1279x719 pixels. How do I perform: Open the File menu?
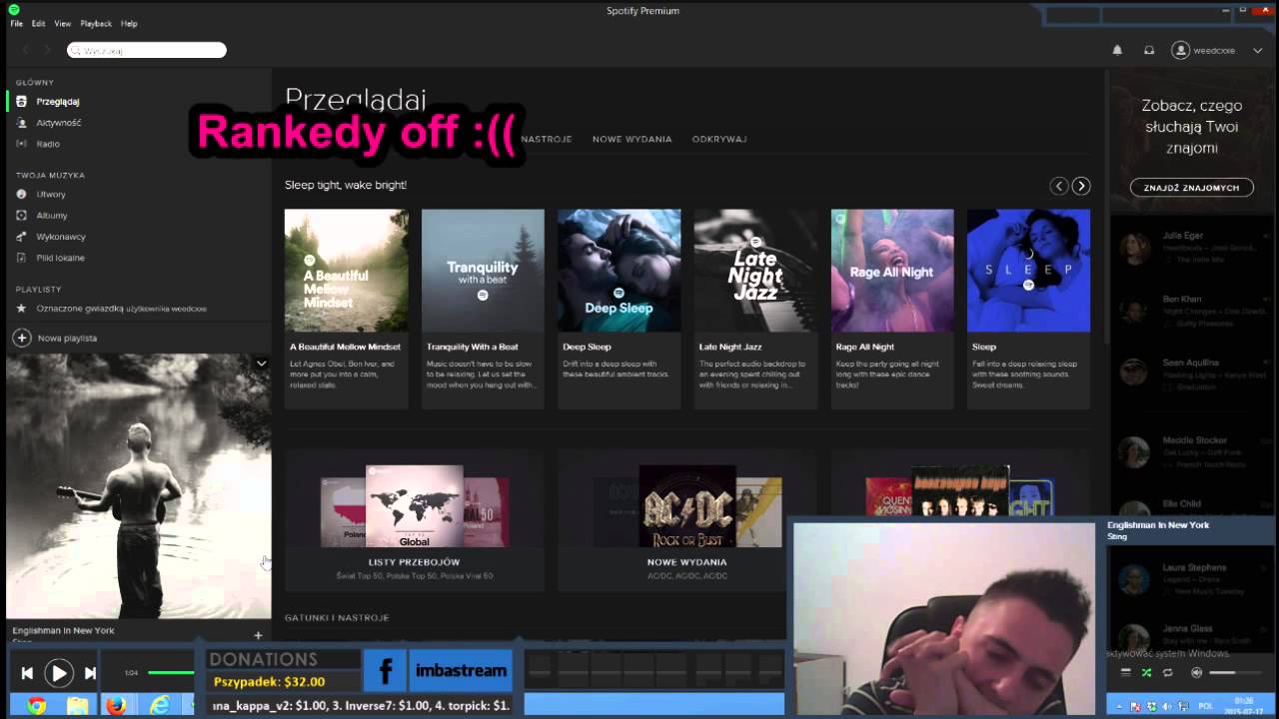(x=17, y=23)
